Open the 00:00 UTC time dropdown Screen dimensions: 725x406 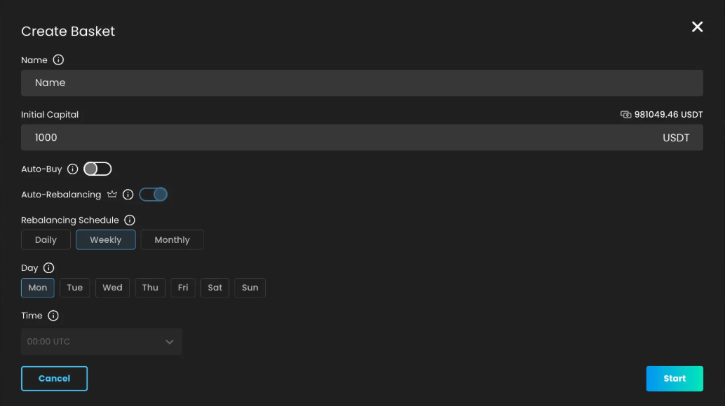(x=102, y=342)
